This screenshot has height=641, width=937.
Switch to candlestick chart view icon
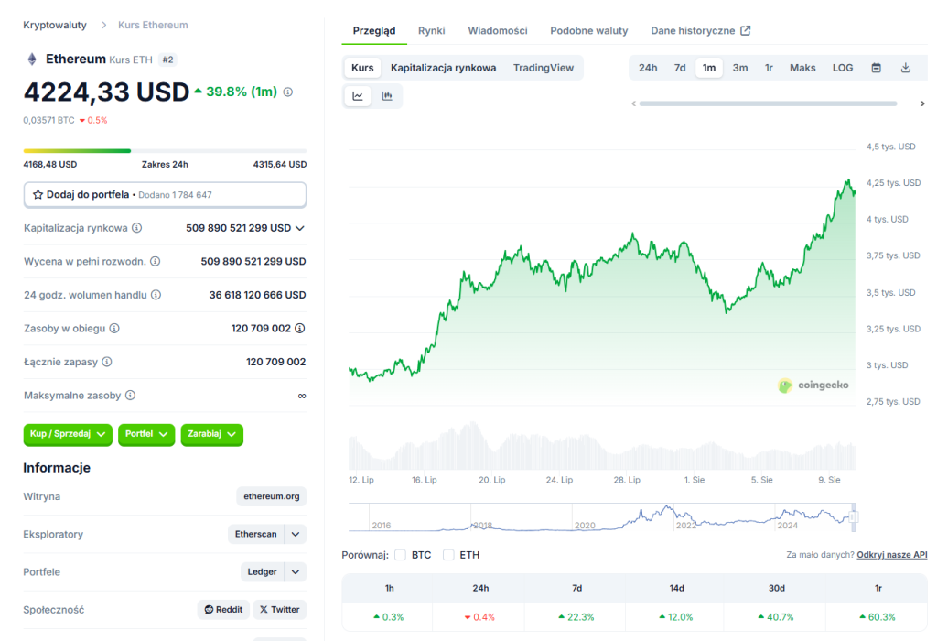pos(387,96)
